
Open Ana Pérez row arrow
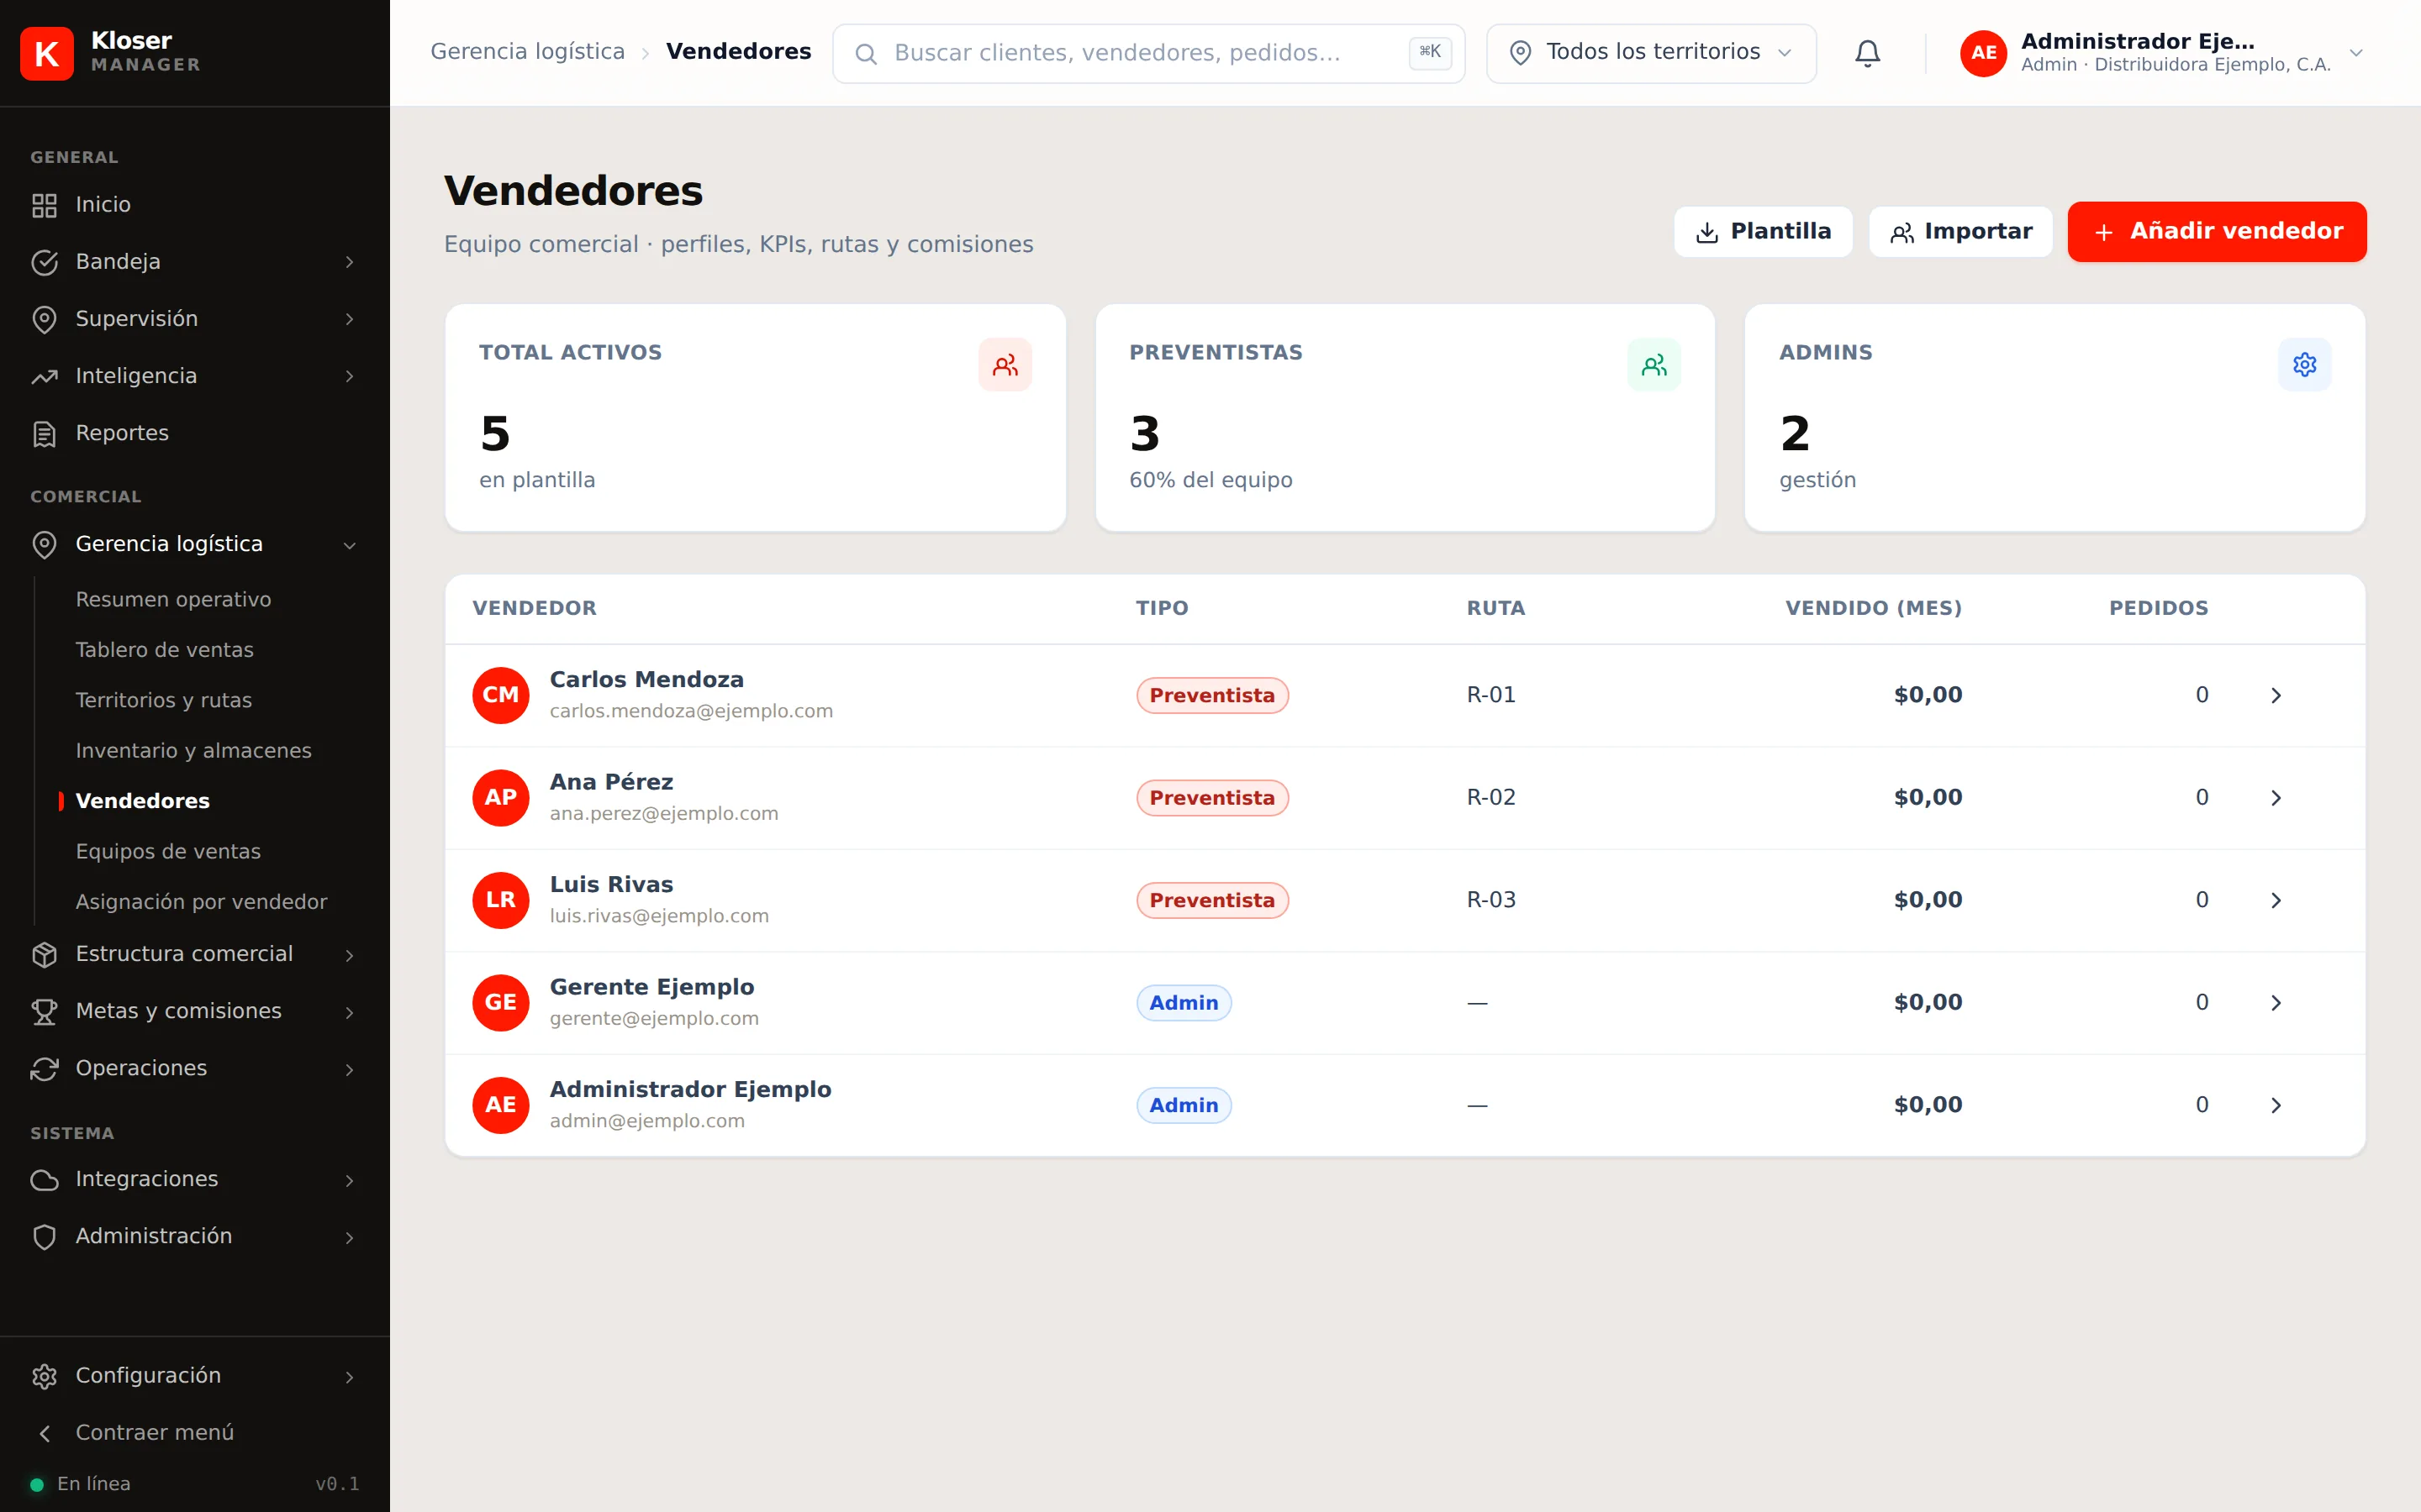[x=2276, y=798]
